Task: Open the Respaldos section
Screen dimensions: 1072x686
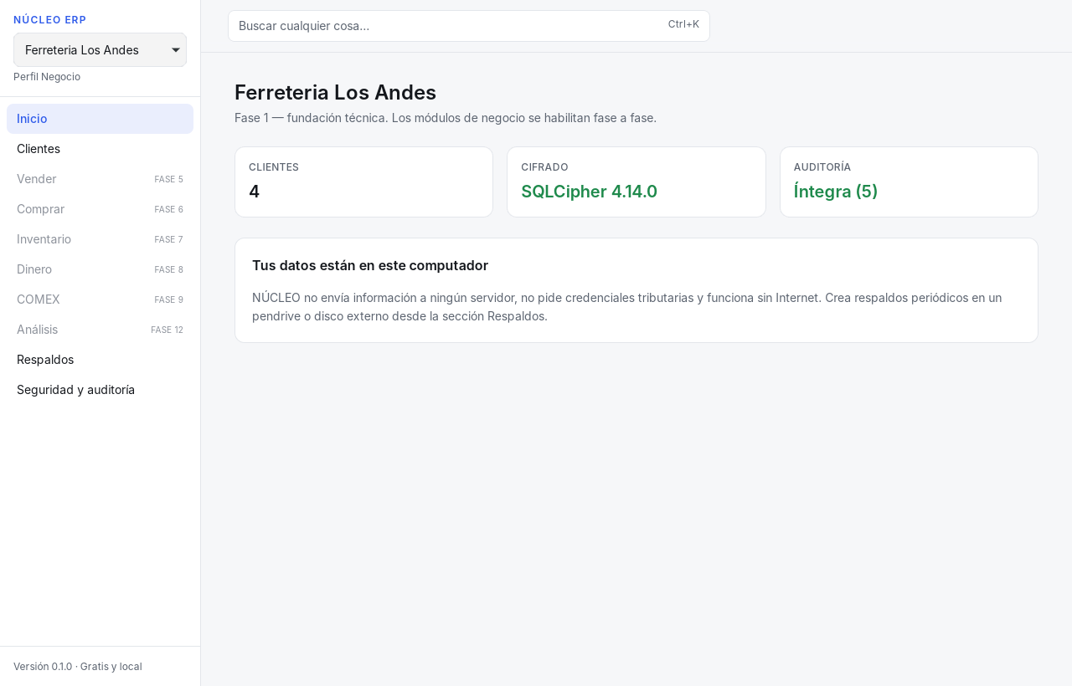Action: (x=100, y=360)
